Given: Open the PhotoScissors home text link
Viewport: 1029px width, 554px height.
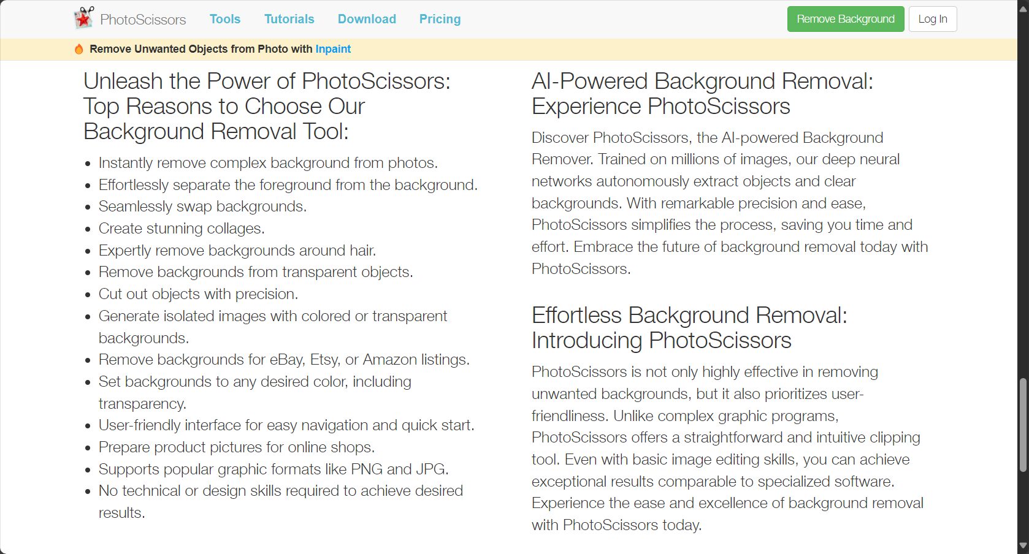Looking at the screenshot, I should point(143,20).
